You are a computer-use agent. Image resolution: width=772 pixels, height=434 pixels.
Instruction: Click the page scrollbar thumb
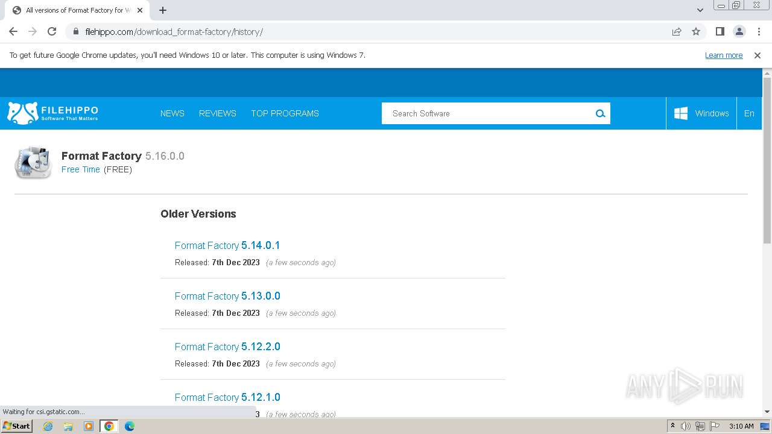click(x=767, y=160)
